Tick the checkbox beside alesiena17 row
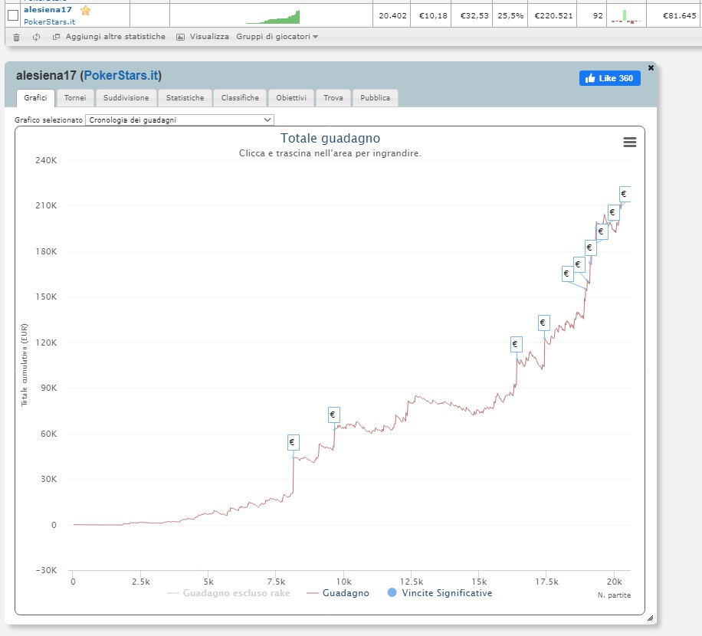 point(13,15)
